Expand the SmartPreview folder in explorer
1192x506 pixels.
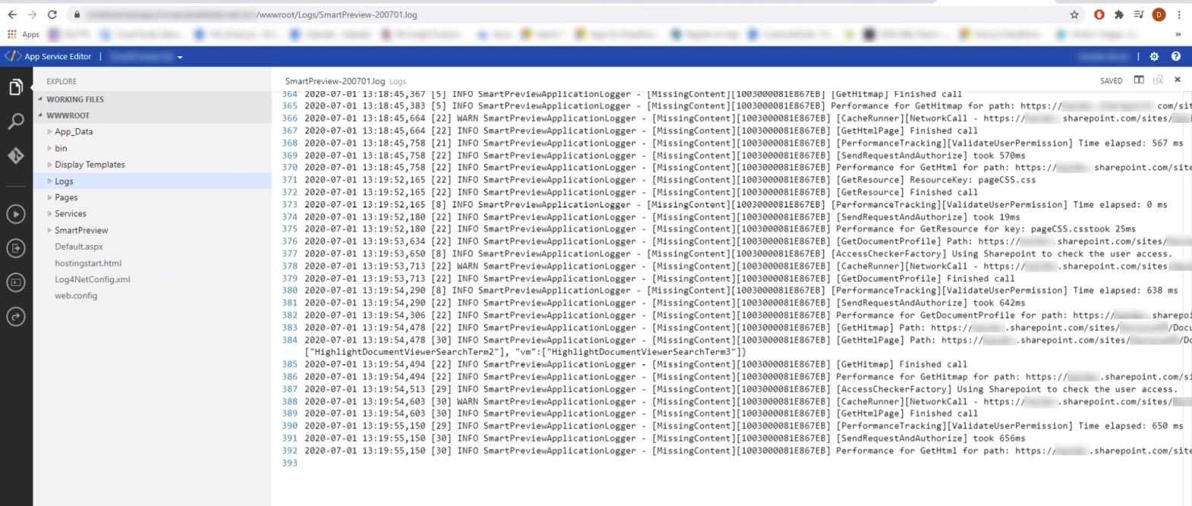(81, 230)
